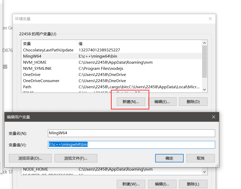Cancel the edit with 取消 button
The height and width of the screenshot is (189, 241).
coord(201,158)
